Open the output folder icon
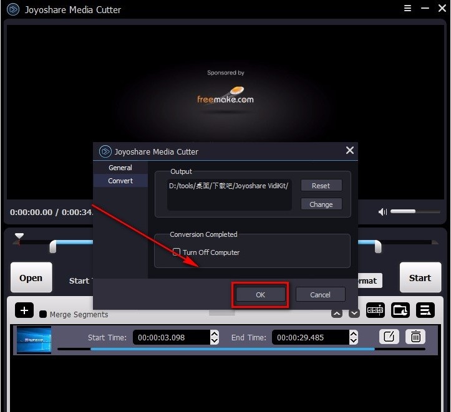 click(400, 310)
